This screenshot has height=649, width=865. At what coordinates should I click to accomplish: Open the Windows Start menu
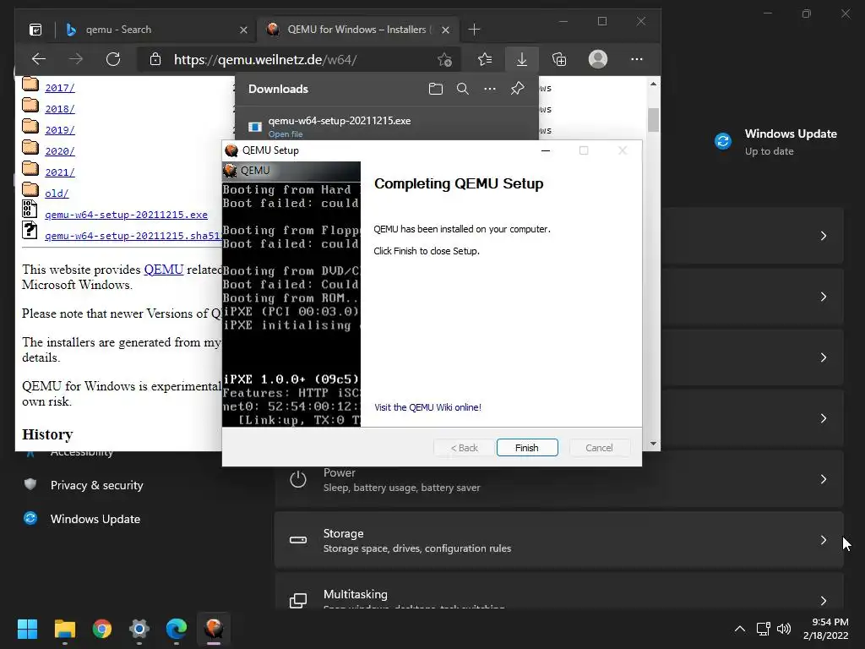tap(27, 629)
